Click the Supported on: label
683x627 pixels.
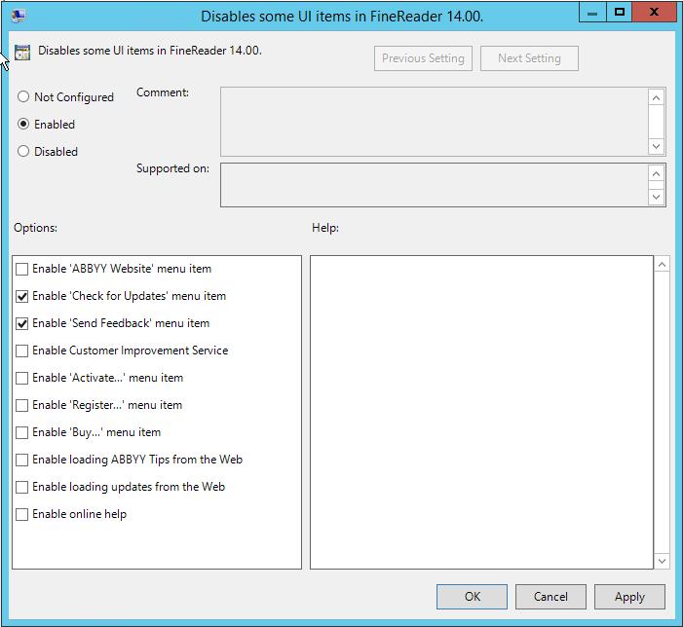tap(172, 168)
